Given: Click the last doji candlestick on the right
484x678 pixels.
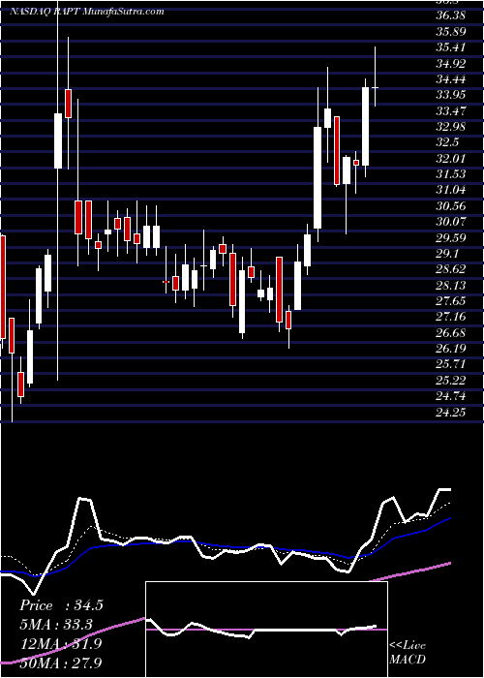Looking at the screenshot, I should 376,87.
